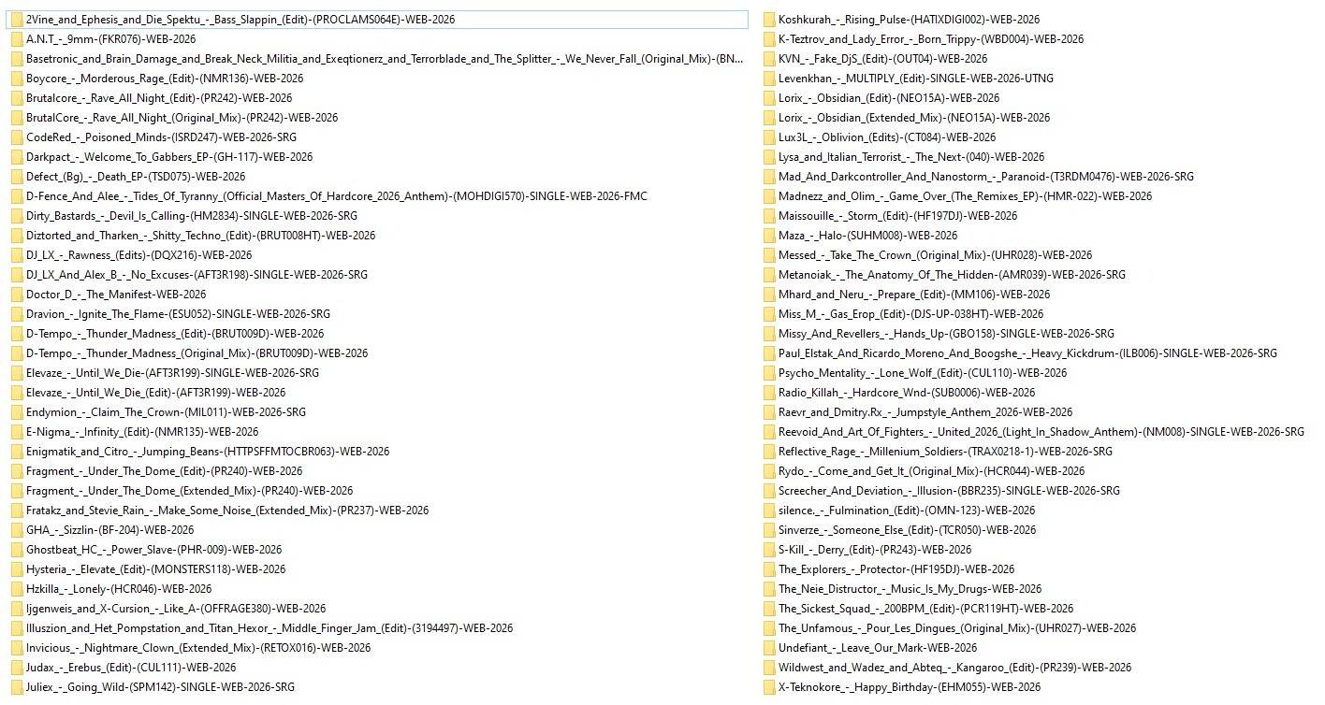Screen dimensions: 1325x705
Task: Select folder icon beside GHA Sizzlin
Action: [17, 530]
